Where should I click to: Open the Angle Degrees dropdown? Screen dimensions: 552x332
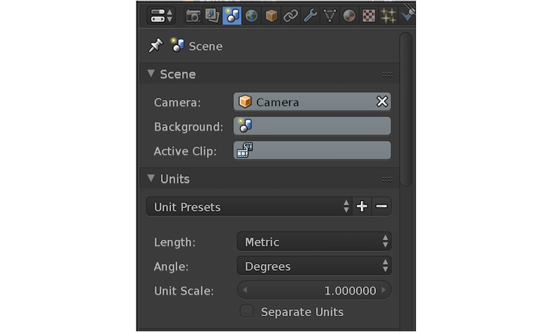click(x=314, y=267)
